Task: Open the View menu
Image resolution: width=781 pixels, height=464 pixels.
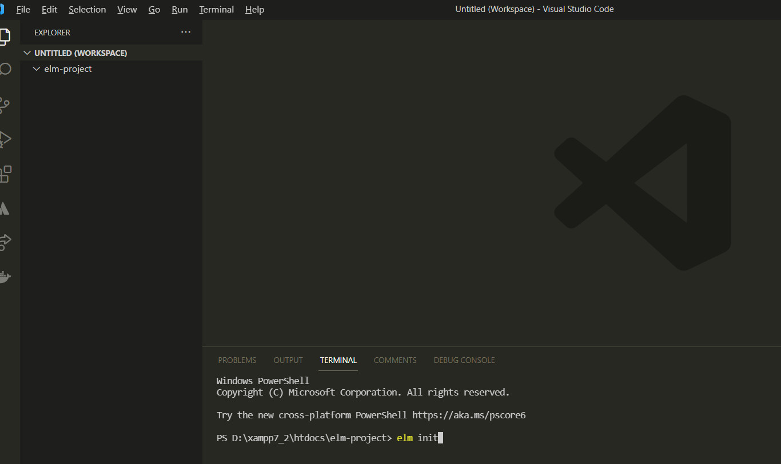Action: 127,10
